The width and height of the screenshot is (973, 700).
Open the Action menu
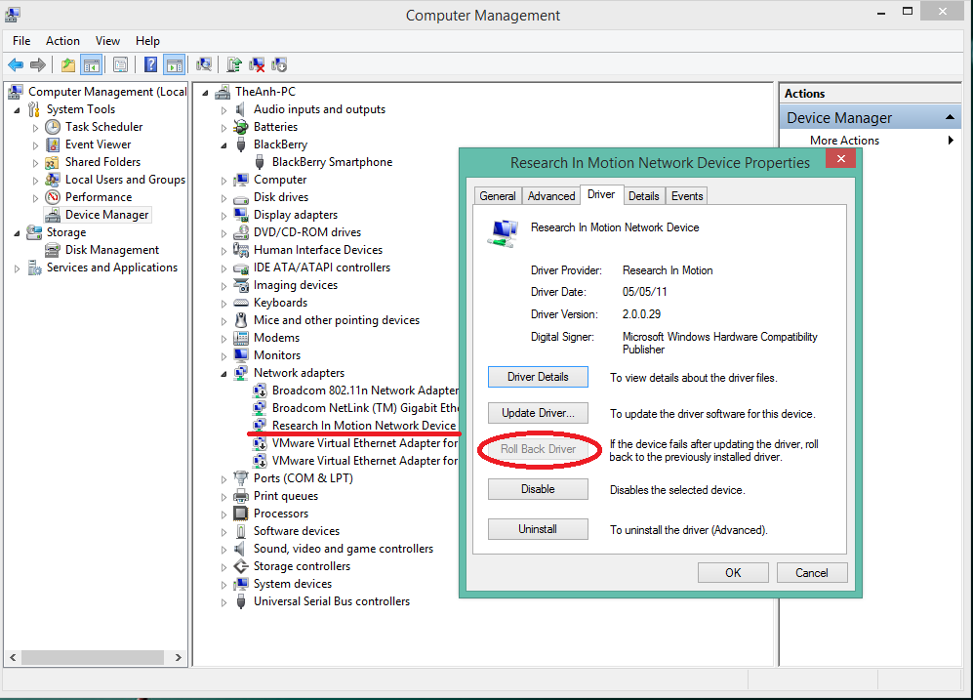pyautogui.click(x=62, y=41)
